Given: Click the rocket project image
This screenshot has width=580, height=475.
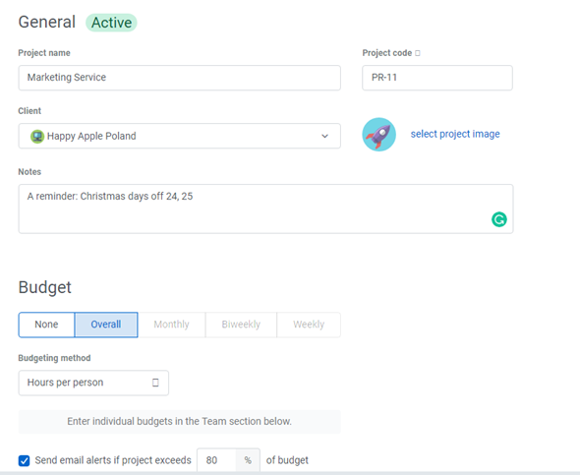Looking at the screenshot, I should 378,135.
